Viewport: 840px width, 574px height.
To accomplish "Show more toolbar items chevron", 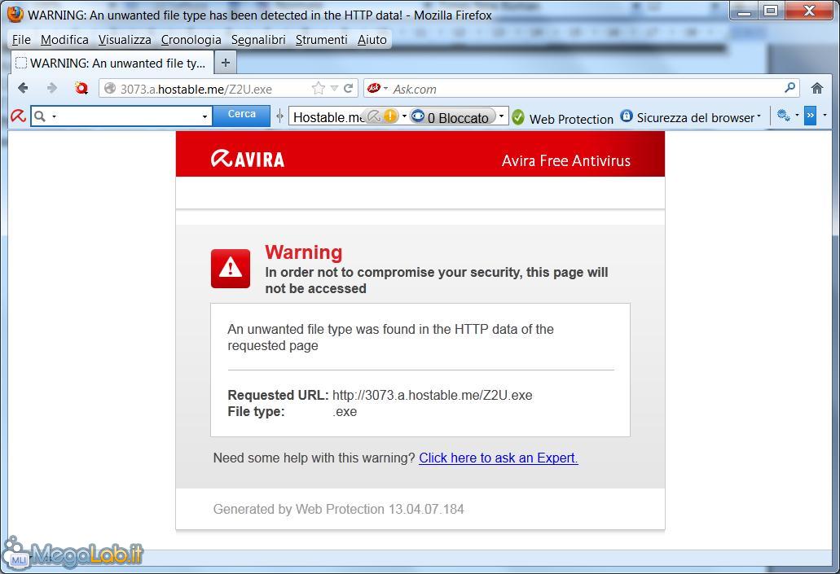I will coord(810,115).
